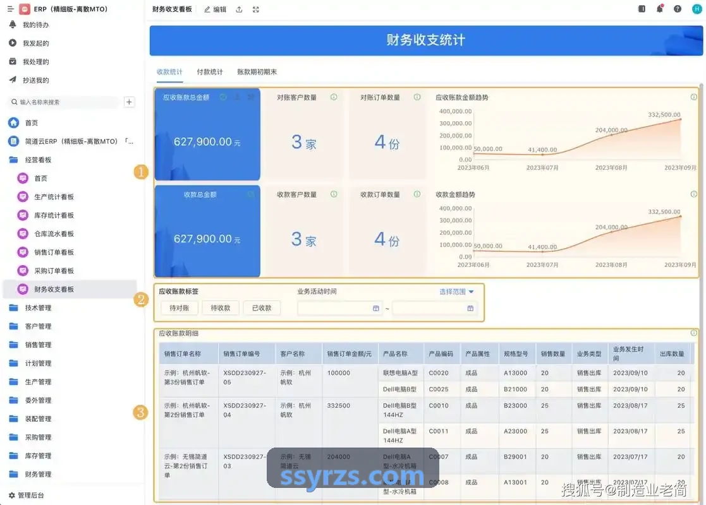This screenshot has height=505, width=706.
Task: Open the 选择范围 dropdown
Action: click(456, 292)
